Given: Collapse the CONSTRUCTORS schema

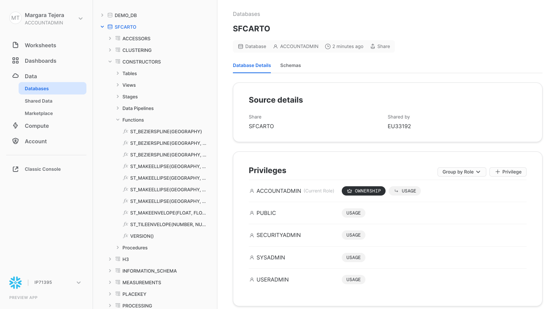Looking at the screenshot, I should (110, 62).
